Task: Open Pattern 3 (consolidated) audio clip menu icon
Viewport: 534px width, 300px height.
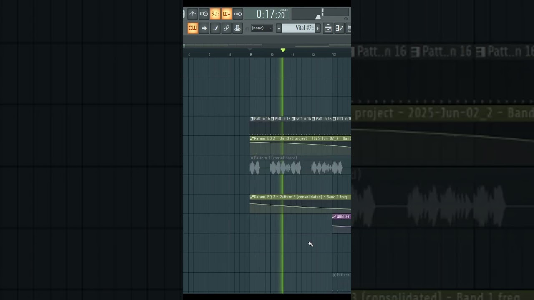Action: point(252,158)
